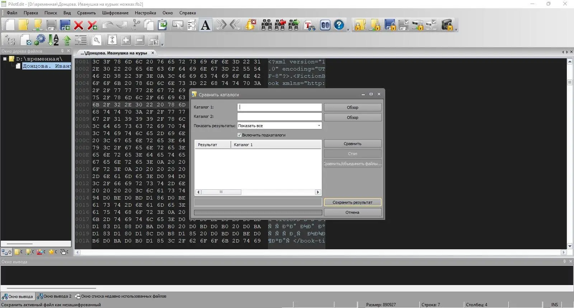This screenshot has height=308, width=574.
Task: Open the Сравнить menu
Action: [86, 13]
